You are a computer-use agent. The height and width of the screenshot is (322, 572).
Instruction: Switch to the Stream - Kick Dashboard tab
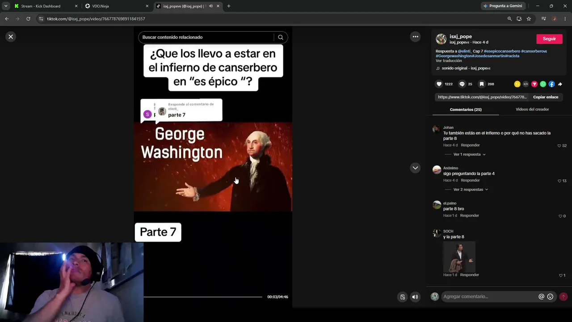point(41,6)
